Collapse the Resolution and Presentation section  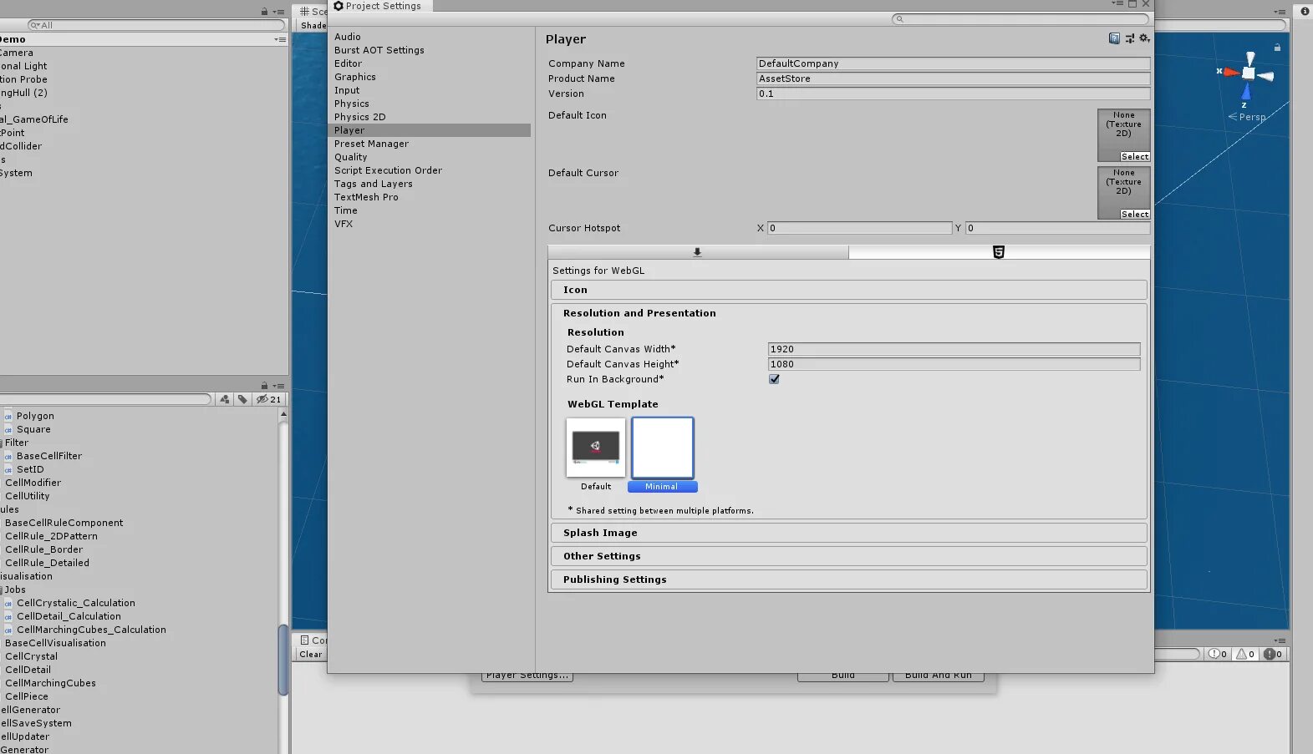[x=639, y=313]
